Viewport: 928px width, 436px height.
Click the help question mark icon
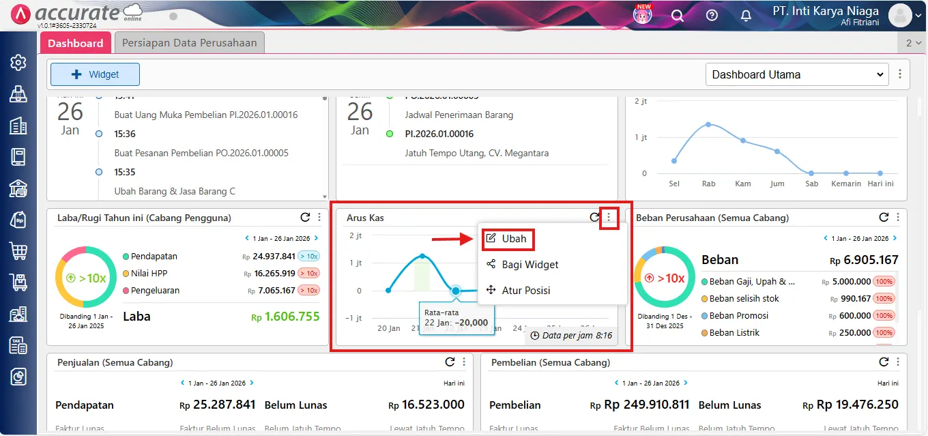tap(712, 15)
